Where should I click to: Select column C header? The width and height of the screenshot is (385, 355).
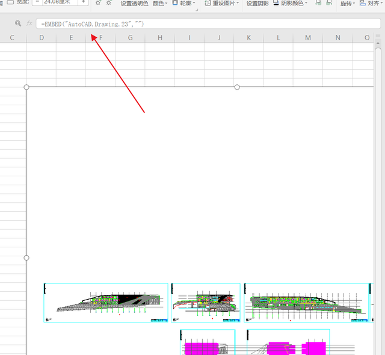12,37
